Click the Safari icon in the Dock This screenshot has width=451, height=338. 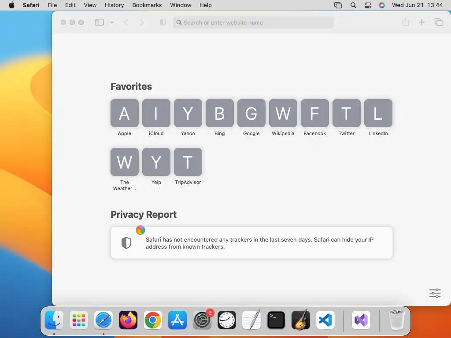click(x=104, y=320)
